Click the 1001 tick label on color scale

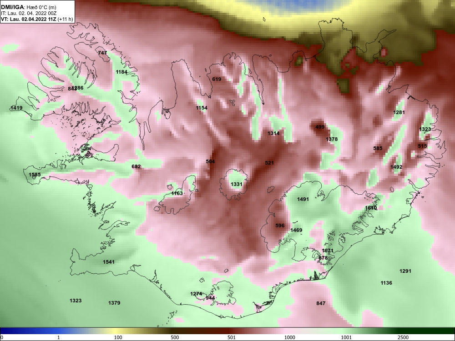pos(346,337)
